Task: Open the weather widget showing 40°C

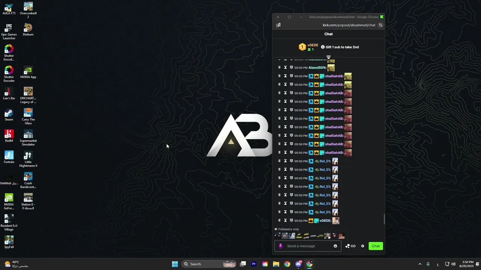Action: pyautogui.click(x=17, y=264)
